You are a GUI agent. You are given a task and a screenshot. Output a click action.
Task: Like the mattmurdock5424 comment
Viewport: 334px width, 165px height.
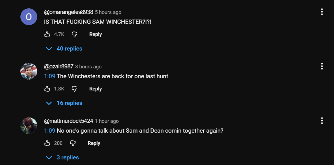click(47, 143)
